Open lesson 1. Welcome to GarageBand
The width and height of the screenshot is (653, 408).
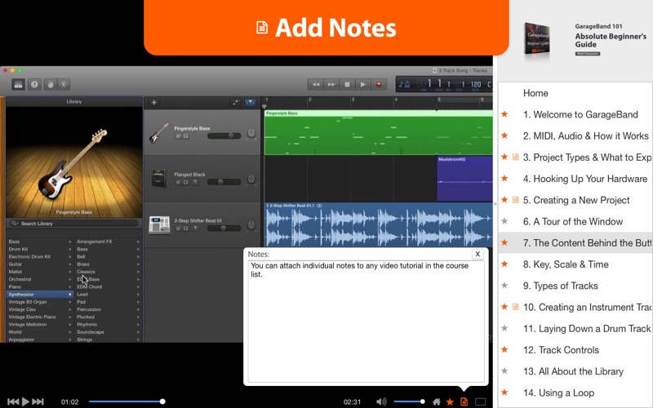click(575, 114)
